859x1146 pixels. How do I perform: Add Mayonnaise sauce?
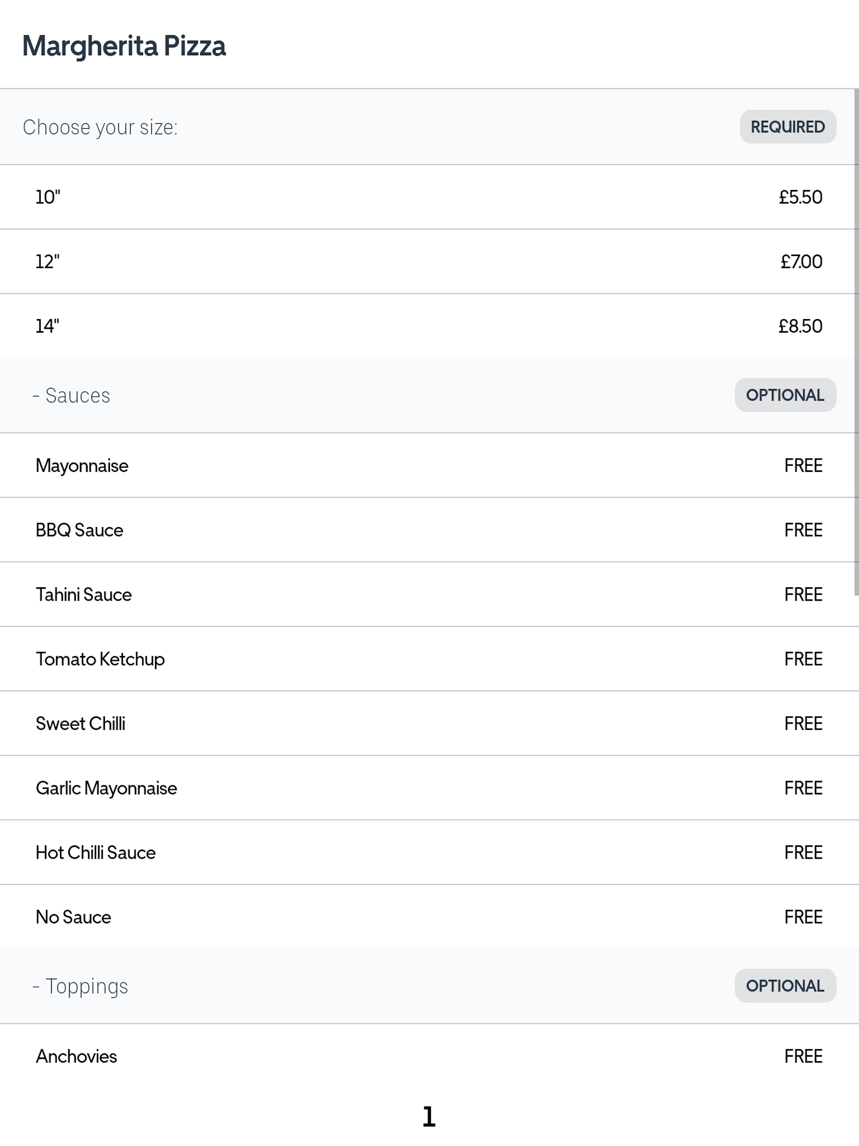(429, 465)
